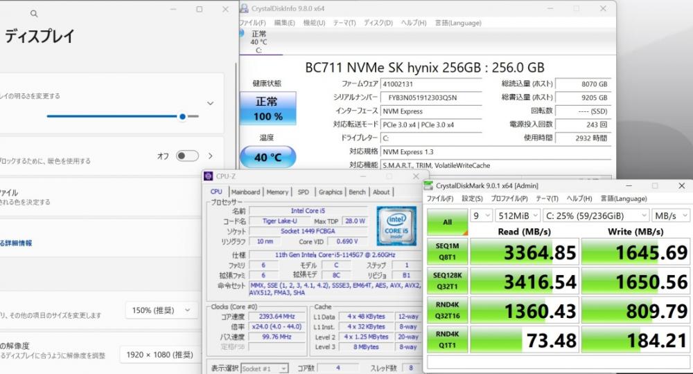Click the search icon in Settings window

point(34,14)
